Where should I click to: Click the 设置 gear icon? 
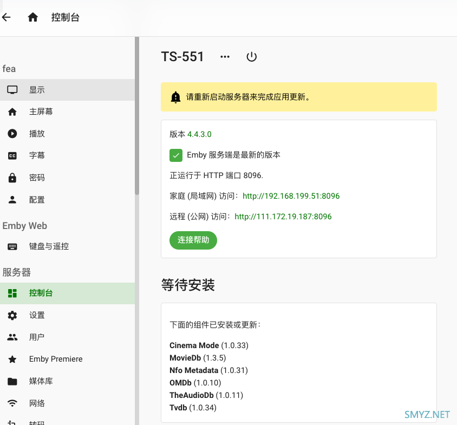pos(12,316)
